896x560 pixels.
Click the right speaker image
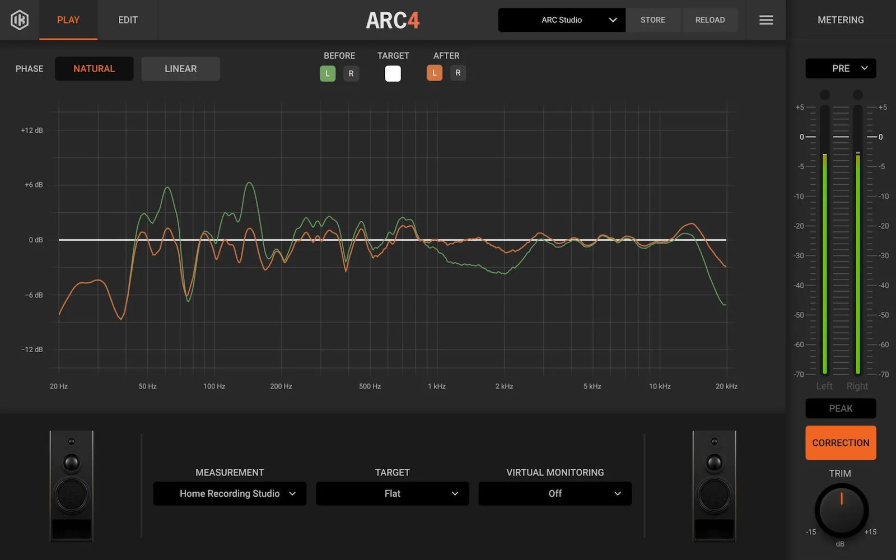tap(714, 486)
